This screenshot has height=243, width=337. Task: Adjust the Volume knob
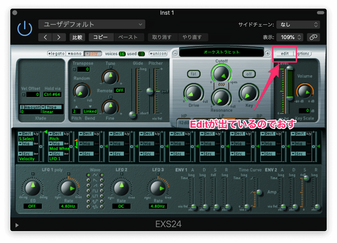[304, 91]
